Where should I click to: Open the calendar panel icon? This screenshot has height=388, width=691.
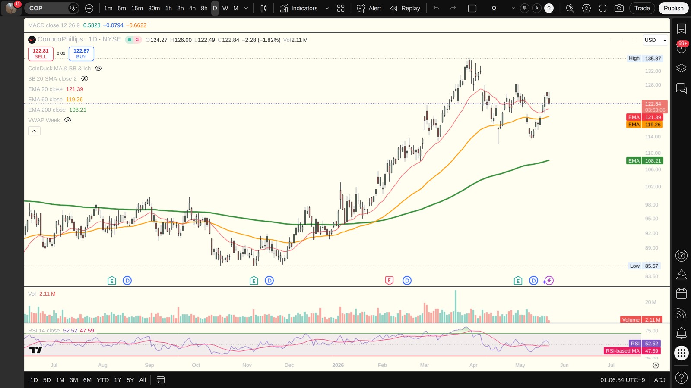(x=681, y=294)
